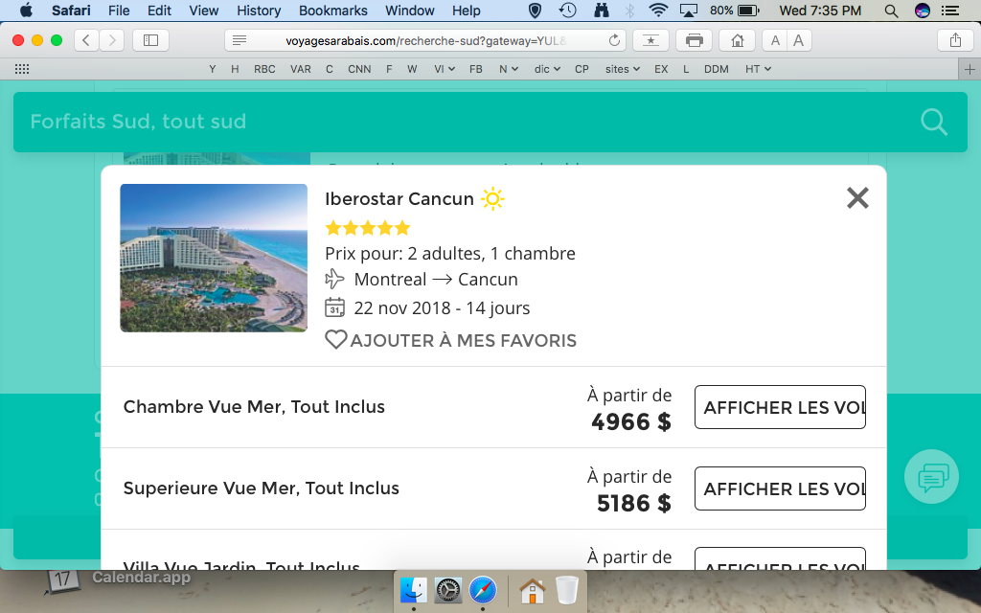This screenshot has width=981, height=613.
Task: Open Notification Center list icon
Action: tap(950, 10)
